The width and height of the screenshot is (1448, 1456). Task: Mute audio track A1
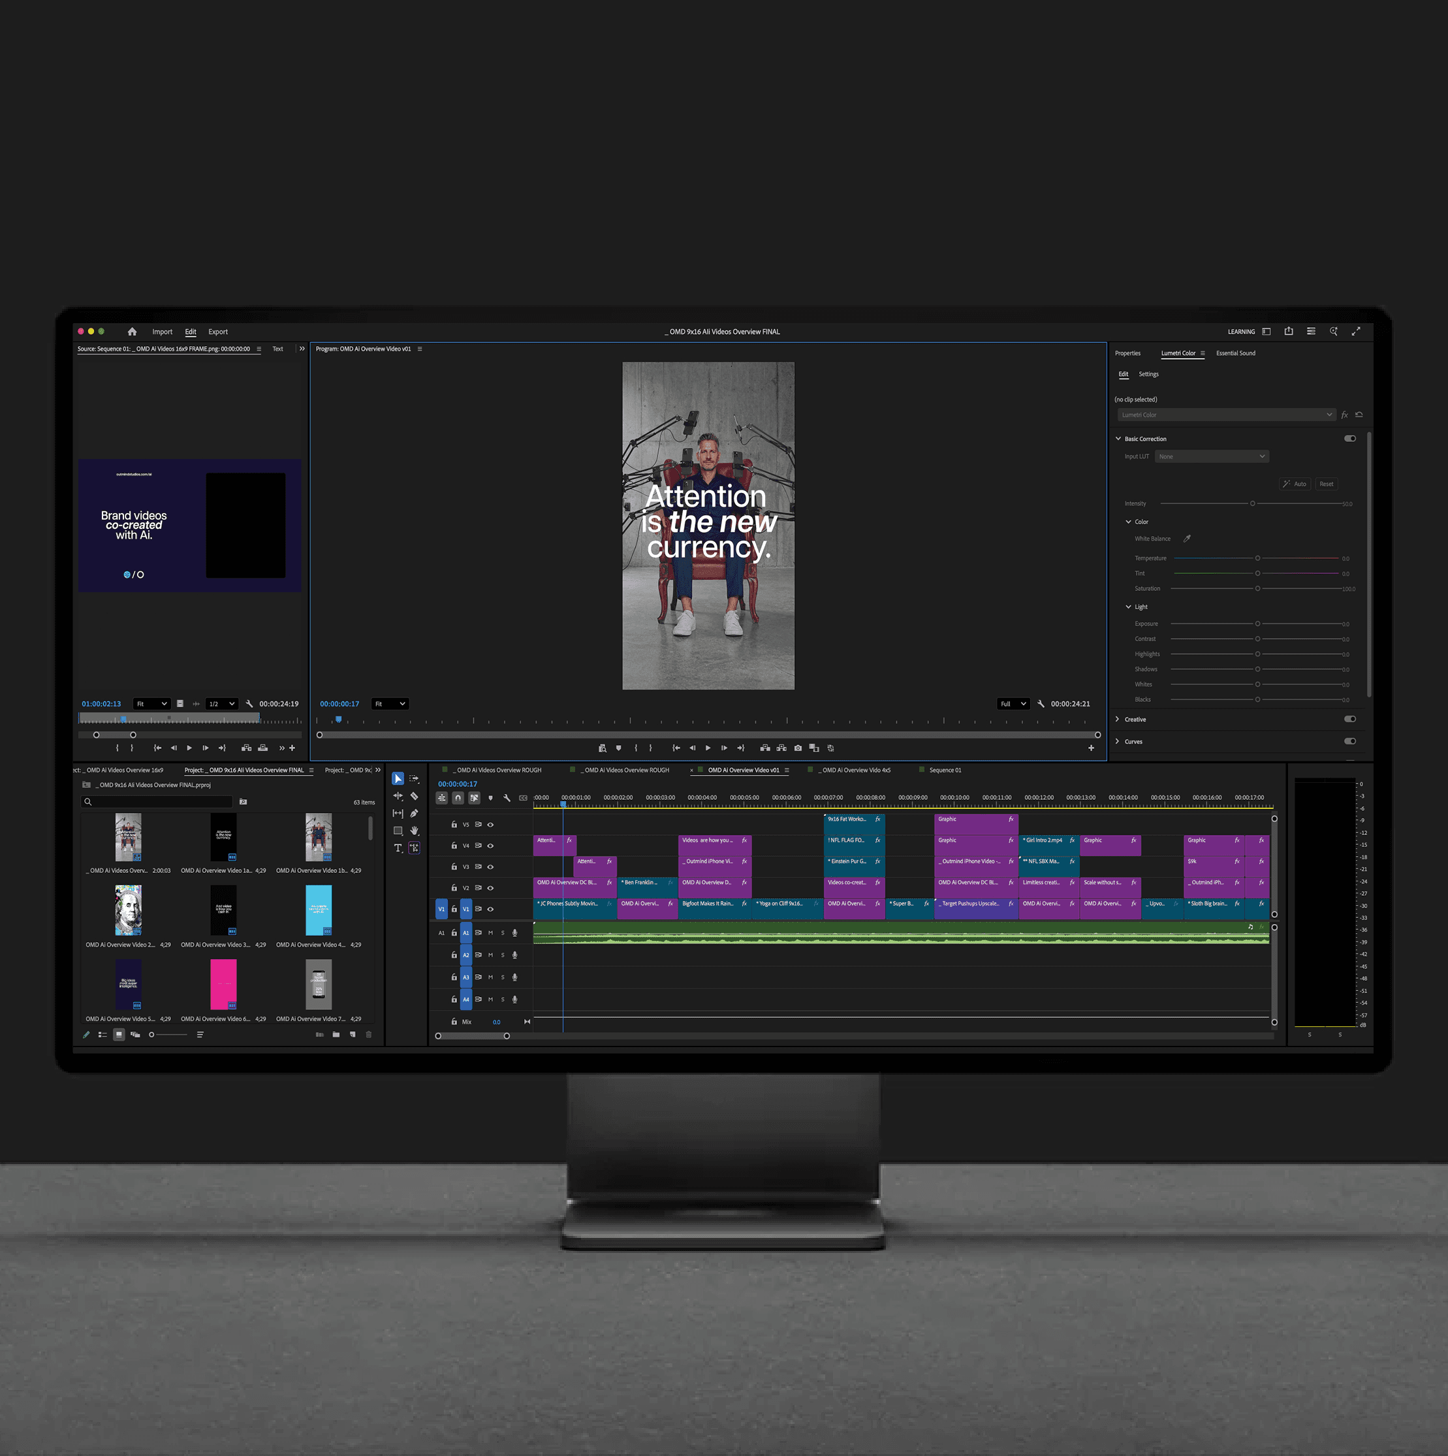click(490, 933)
